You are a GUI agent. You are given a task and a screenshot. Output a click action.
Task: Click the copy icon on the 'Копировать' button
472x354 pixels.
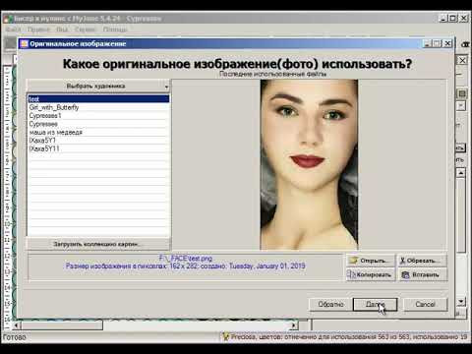point(351,274)
